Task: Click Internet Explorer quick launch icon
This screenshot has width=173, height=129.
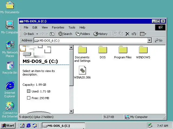Action: pyautogui.click(x=28, y=126)
